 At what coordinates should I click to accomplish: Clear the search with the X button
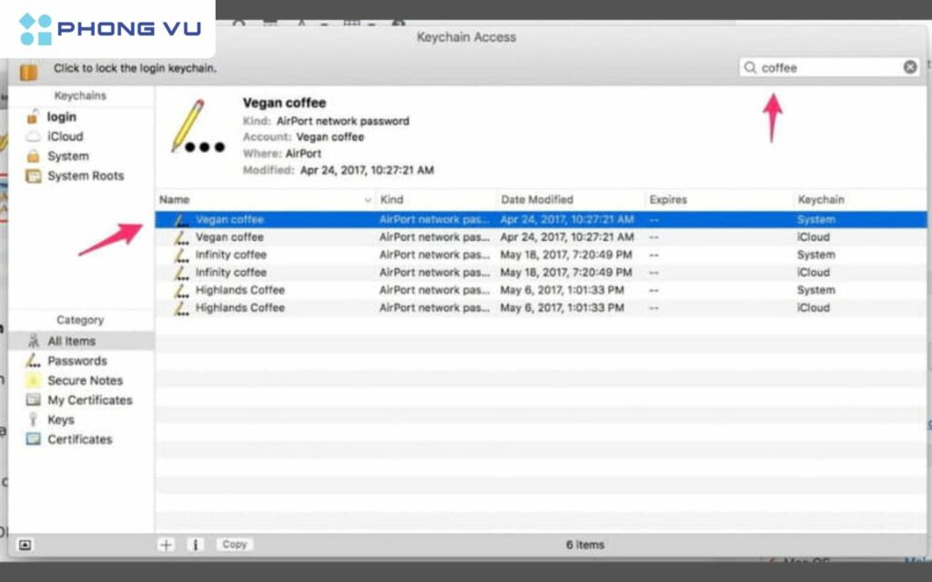(909, 66)
